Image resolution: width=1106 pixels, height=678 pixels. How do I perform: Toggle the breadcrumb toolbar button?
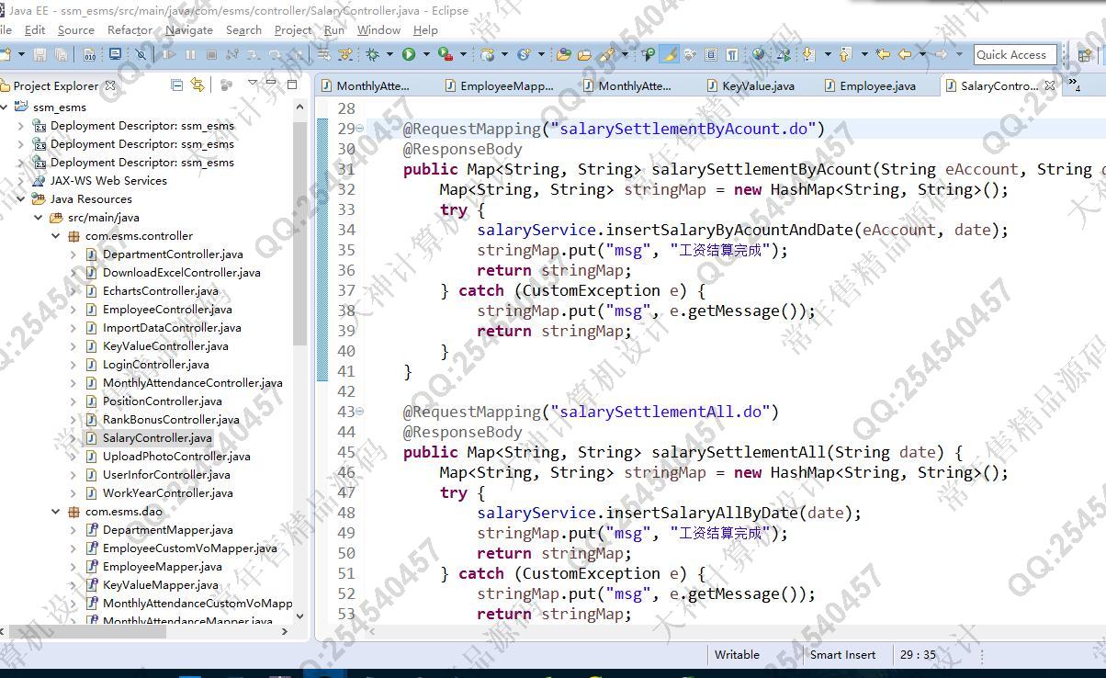(648, 55)
